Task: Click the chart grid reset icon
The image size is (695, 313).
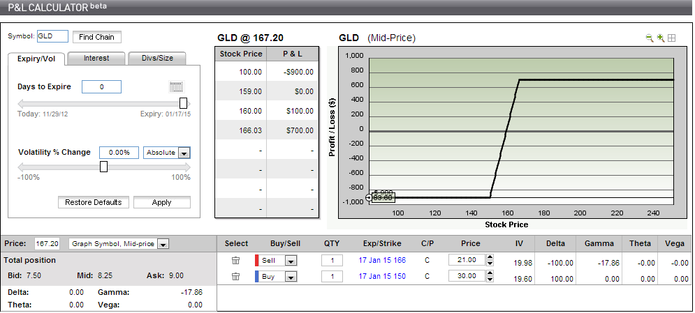Action: click(x=671, y=38)
